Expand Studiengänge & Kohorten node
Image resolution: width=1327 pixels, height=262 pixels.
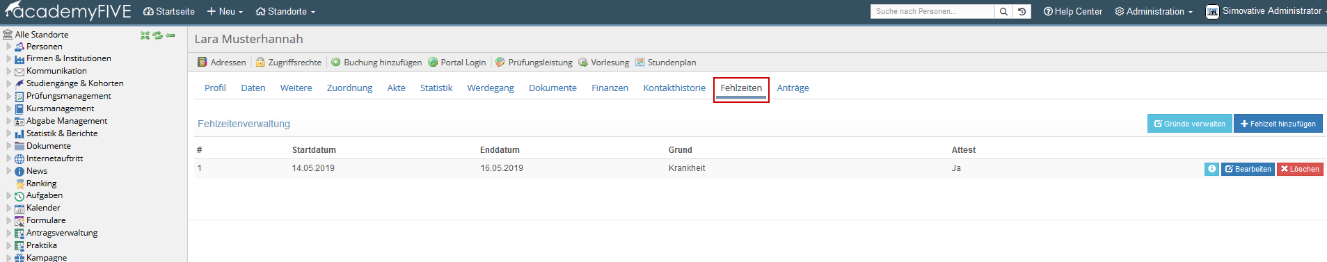(9, 83)
